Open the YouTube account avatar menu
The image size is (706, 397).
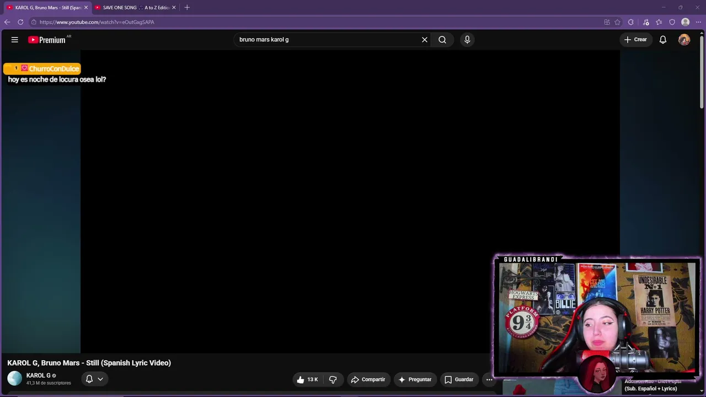coord(684,40)
